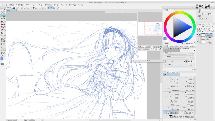Select the Balloon tool
The width and height of the screenshot is (215, 121).
(5, 44)
